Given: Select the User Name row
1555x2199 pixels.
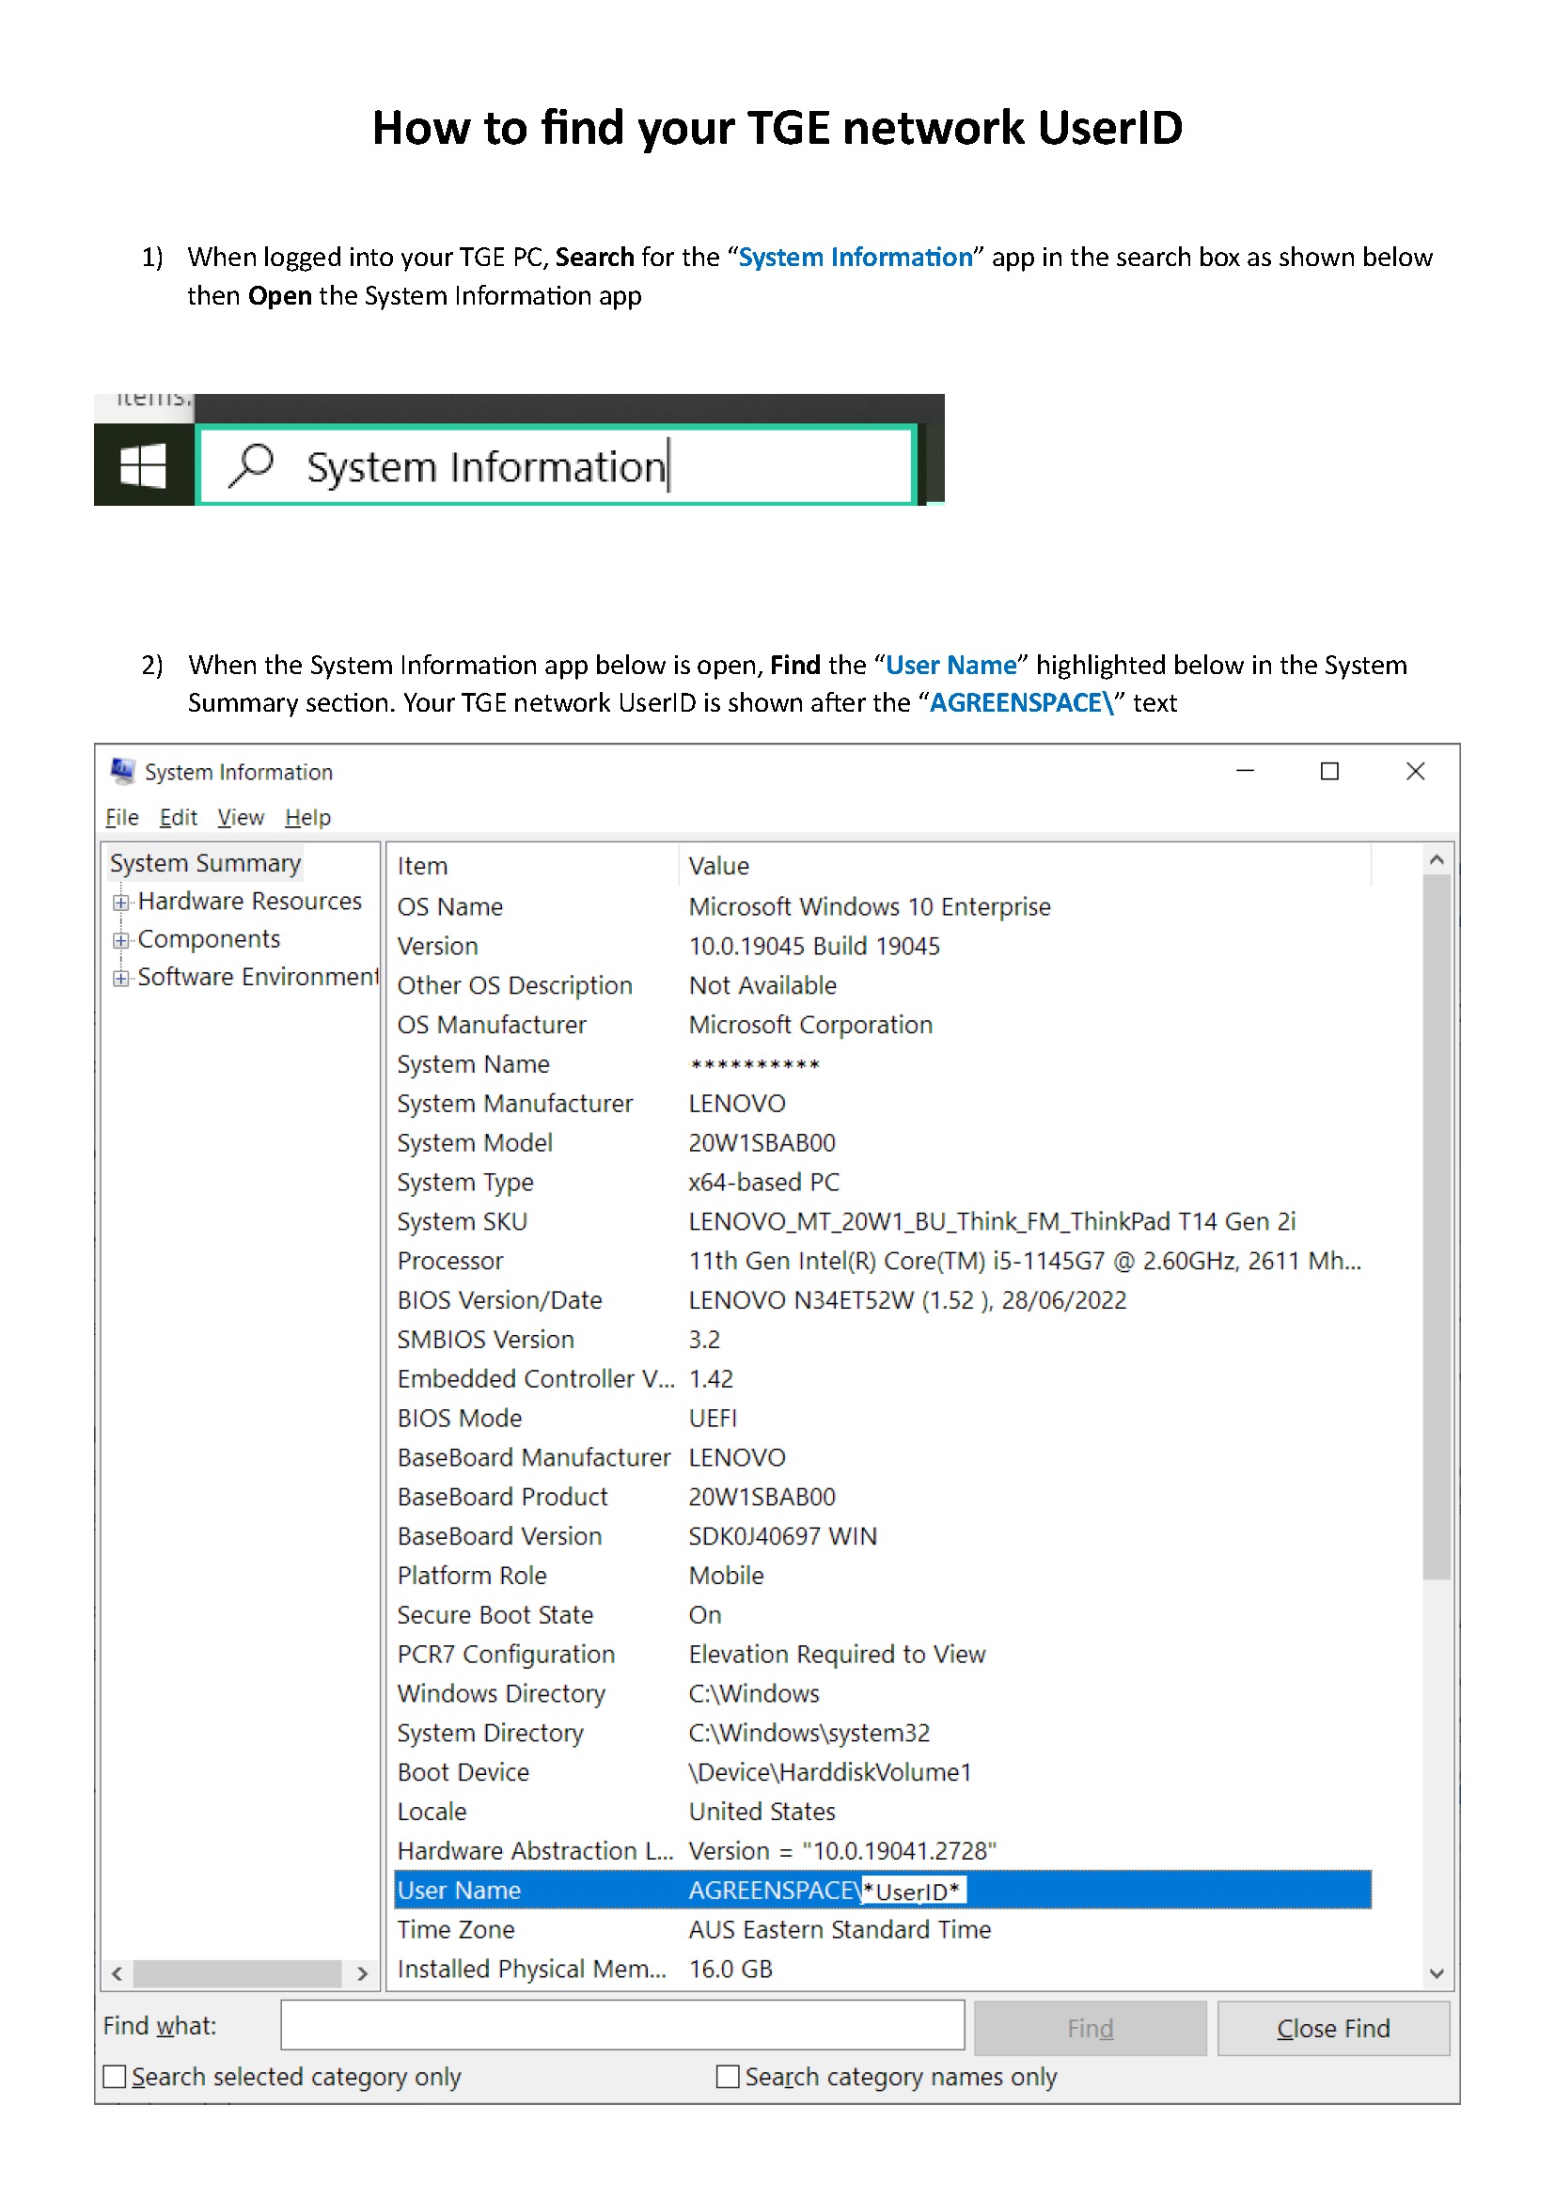Looking at the screenshot, I should pos(882,1890).
